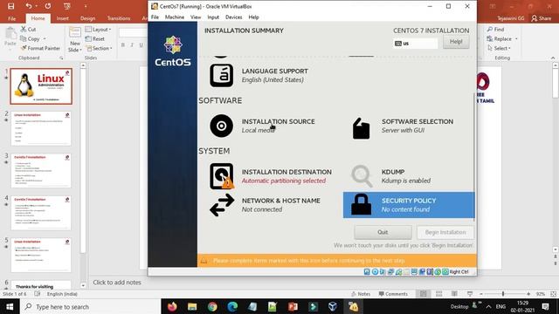The image size is (559, 314).
Task: Open the Network & Host Name arrows icon
Action: click(222, 205)
